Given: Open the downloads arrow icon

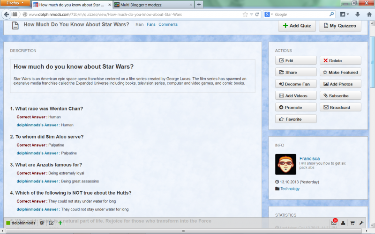Looking at the screenshot, I should 358,15.
